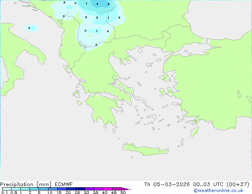The height and width of the screenshot is (194, 252).
Task: Click the legend swatch between 20 and 25
Action: point(71,189)
